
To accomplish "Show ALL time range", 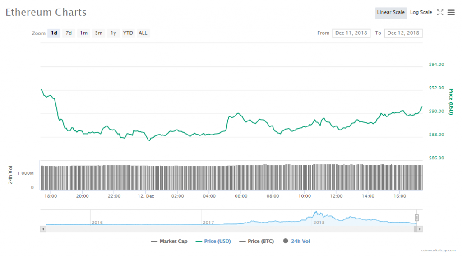I will coord(143,33).
